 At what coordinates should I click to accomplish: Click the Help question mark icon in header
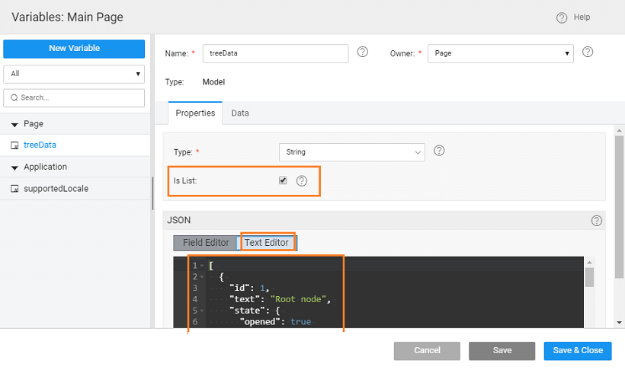click(562, 18)
